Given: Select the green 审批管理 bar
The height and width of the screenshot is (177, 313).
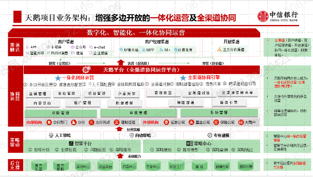Looking at the screenshot, I should point(139,113).
